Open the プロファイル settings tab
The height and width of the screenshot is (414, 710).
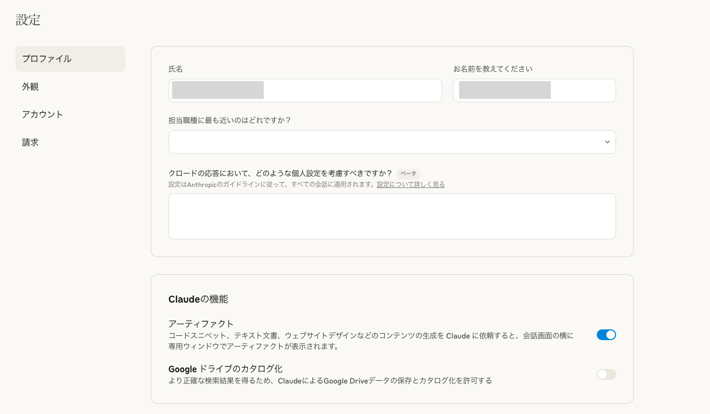(x=70, y=59)
